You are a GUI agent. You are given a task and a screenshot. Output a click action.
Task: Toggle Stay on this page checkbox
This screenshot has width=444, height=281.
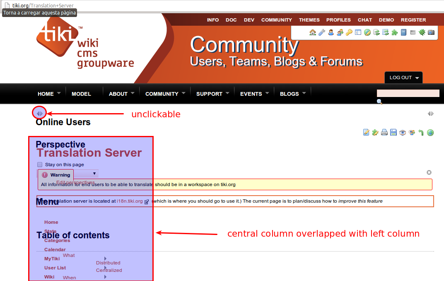(x=40, y=165)
